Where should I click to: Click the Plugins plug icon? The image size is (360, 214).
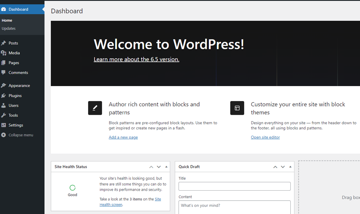coord(4,96)
